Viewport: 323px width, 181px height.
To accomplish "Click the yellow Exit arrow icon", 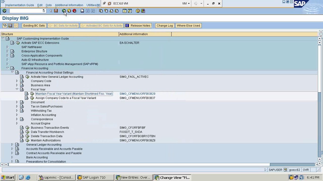I will pos(69,11).
